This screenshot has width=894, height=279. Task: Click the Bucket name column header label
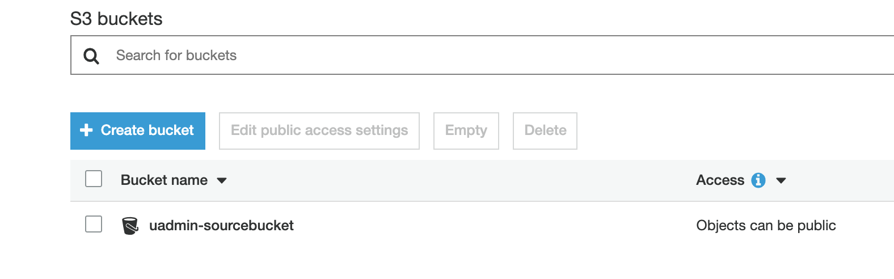(x=164, y=180)
